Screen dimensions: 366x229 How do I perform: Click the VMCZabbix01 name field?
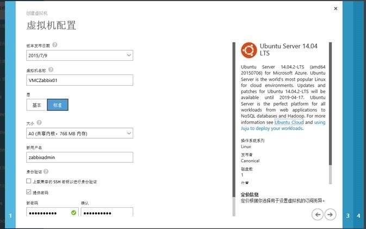79,80
